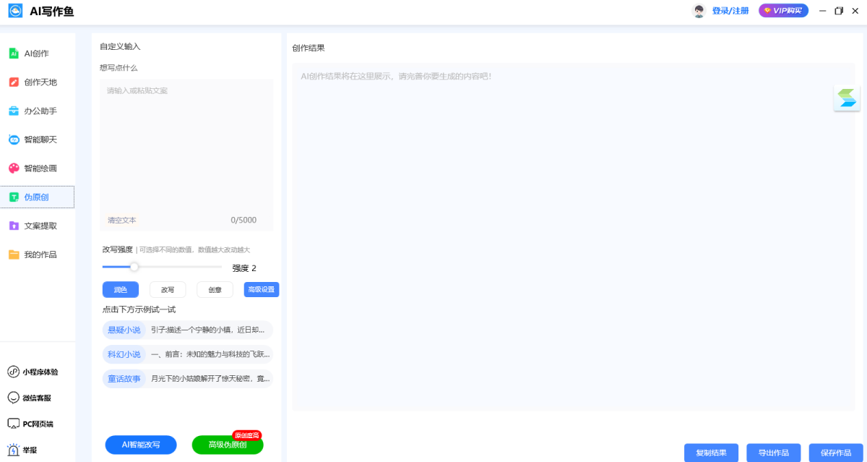This screenshot has height=462, width=867.
Task: Click the 微信客服 icon
Action: click(13, 398)
